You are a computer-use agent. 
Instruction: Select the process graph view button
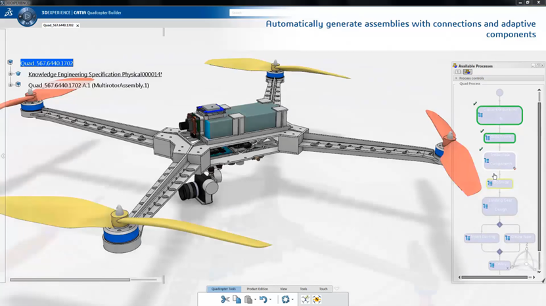pos(467,72)
